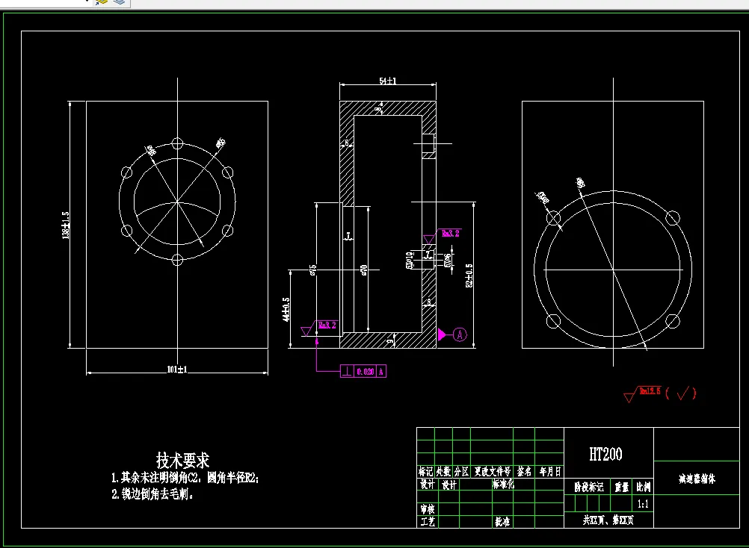Viewport: 749px width, 548px height.
Task: Select the 54±1 width dimension
Action: coord(388,81)
